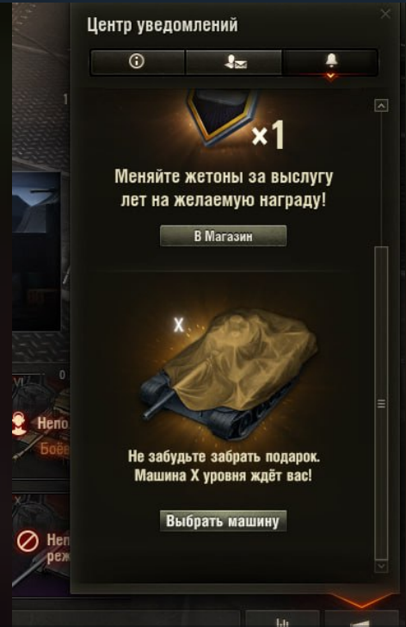Screen dimensions: 406x627
Task: Click the red chevron under bell tab
Action: [x=330, y=76]
